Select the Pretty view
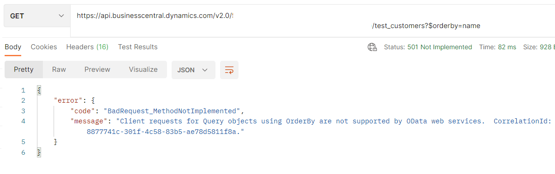The height and width of the screenshot is (174, 555). [x=24, y=70]
